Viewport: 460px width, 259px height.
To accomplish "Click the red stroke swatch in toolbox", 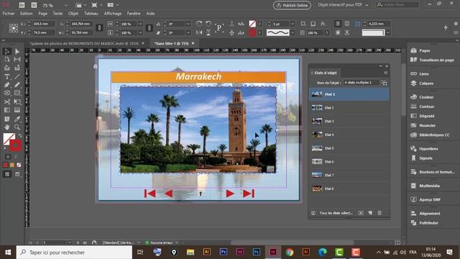I will tap(15, 145).
